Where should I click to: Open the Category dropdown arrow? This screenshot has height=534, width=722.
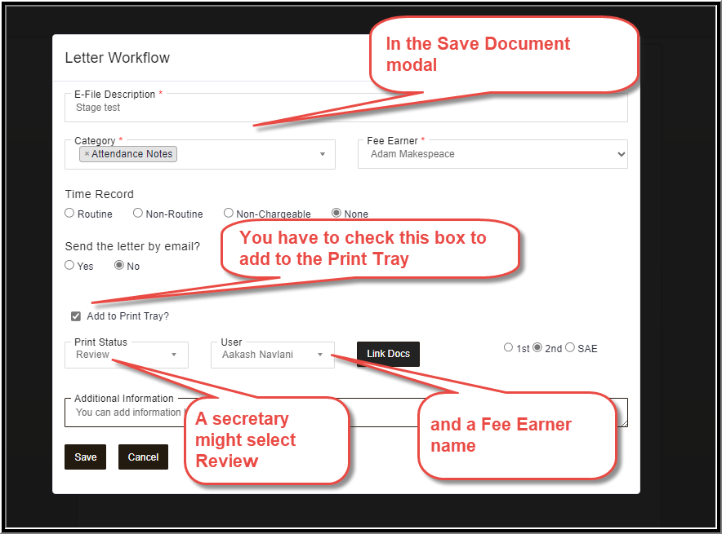click(323, 154)
